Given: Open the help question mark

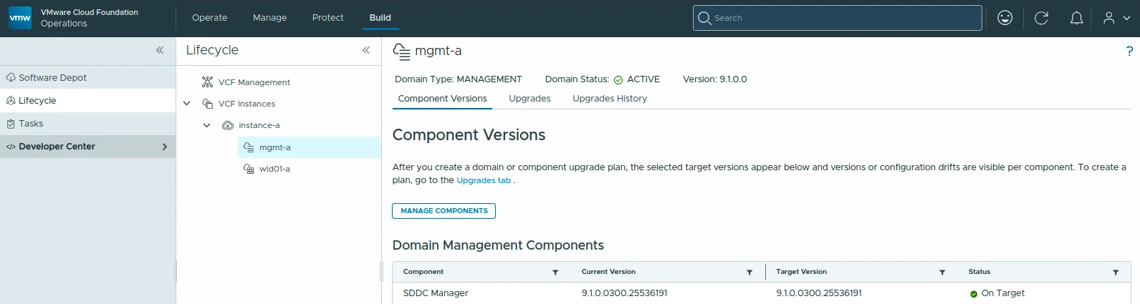Looking at the screenshot, I should 1129,51.
